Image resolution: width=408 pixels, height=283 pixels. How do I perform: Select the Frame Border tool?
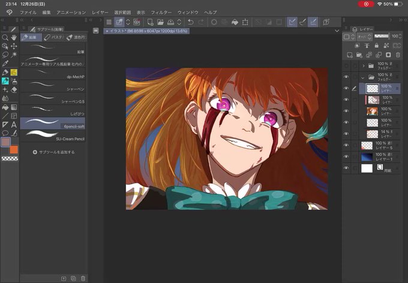pos(14,116)
